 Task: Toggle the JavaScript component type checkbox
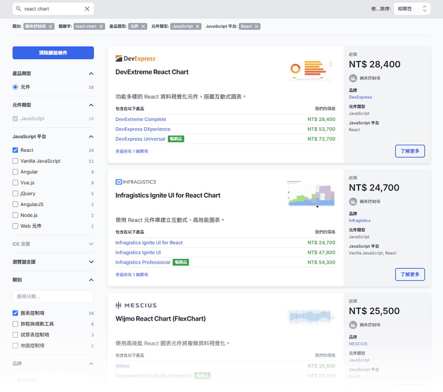[15, 119]
